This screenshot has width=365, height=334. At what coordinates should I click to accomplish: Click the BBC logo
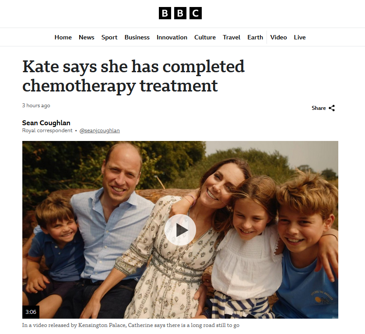pos(180,13)
